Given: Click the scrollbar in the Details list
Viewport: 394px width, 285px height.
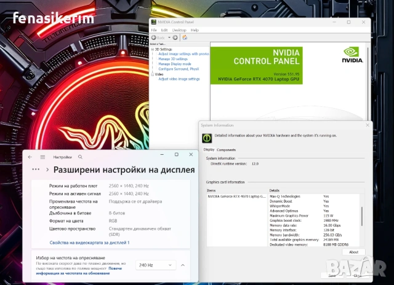Looking at the screenshot, I should tap(362, 216).
